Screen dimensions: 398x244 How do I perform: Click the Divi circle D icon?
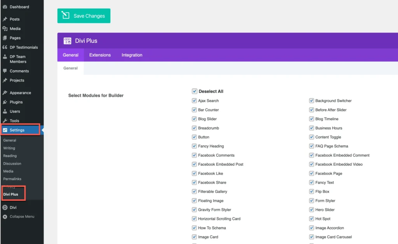5,207
